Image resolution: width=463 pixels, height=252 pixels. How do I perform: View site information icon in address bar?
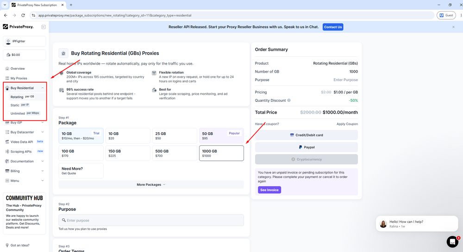point(33,15)
